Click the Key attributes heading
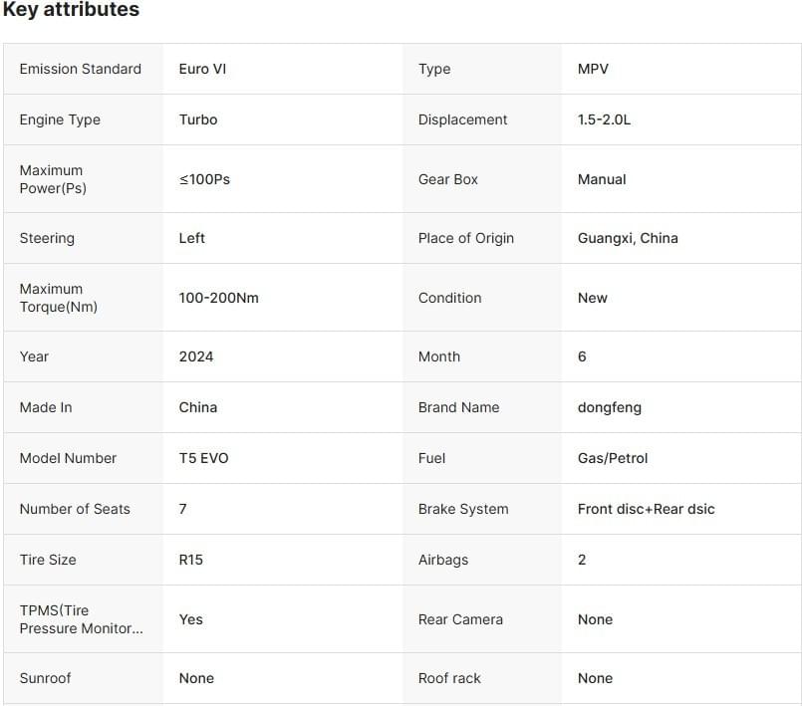Viewport: 802px width, 706px height. 71,10
